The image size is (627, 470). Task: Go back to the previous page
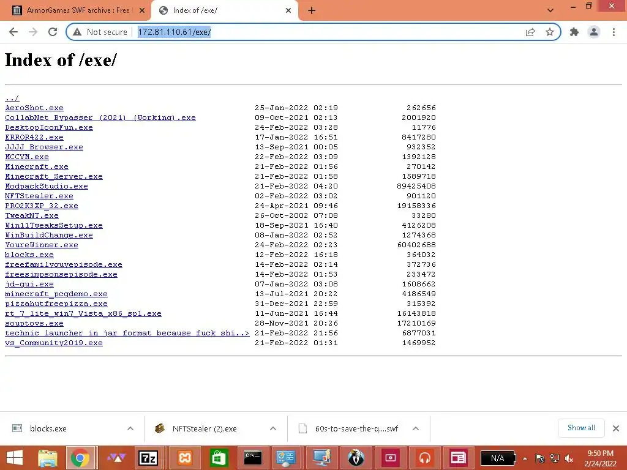click(13, 32)
